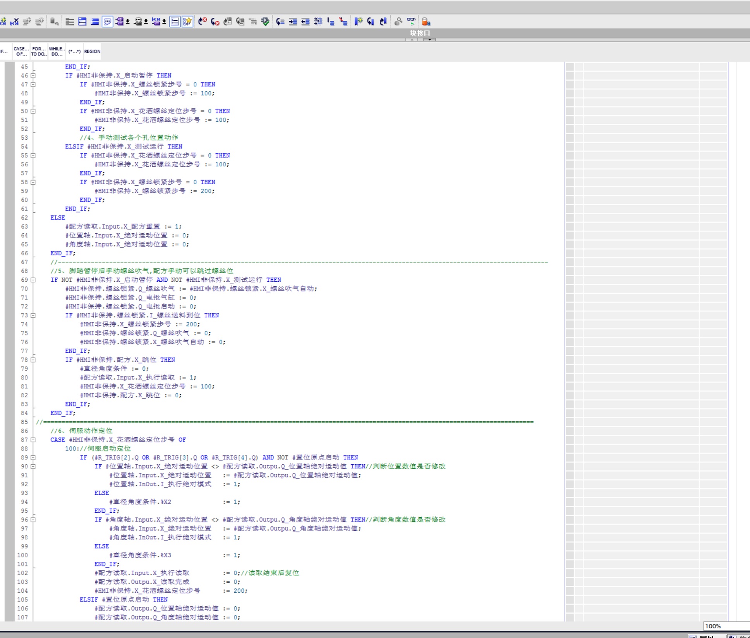The image size is (750, 638).
Task: Click the indent text icon
Action: [x=293, y=22]
